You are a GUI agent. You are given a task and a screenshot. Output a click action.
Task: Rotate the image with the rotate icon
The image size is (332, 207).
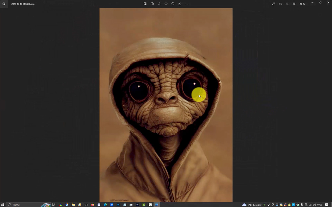[152, 4]
